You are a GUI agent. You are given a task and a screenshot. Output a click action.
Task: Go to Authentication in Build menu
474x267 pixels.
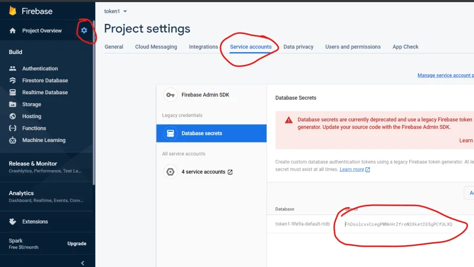coord(40,68)
